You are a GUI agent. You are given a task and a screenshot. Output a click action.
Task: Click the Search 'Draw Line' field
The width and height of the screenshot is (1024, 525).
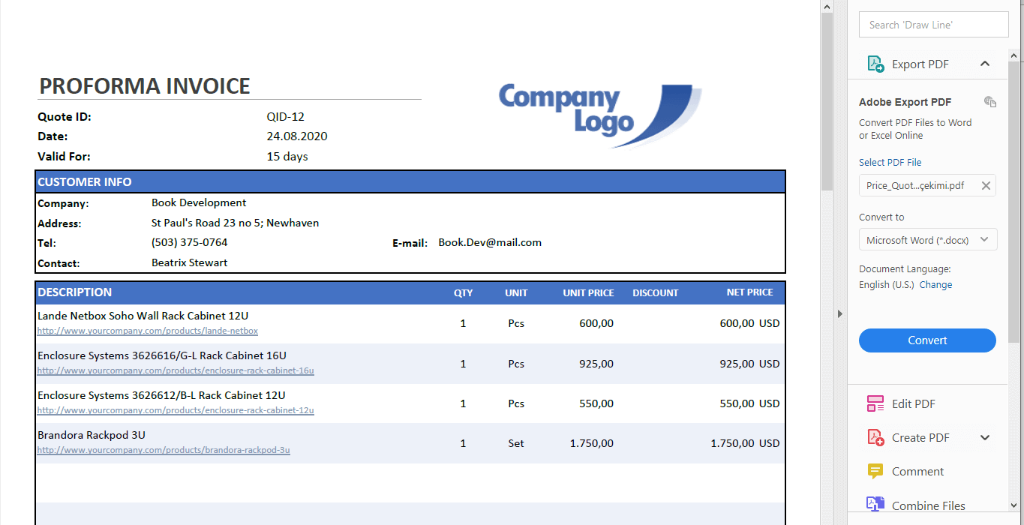933,24
